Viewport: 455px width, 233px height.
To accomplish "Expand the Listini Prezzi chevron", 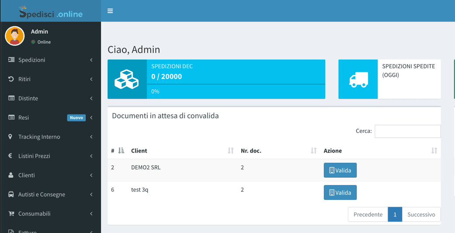I will 91,156.
